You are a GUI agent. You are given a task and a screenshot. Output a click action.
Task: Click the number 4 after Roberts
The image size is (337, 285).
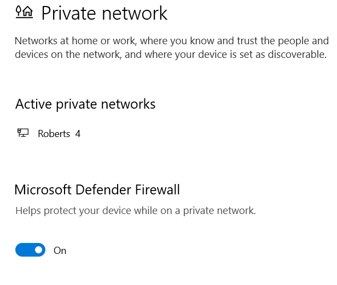point(78,133)
